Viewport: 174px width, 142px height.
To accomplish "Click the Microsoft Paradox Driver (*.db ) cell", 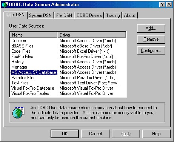I will tap(88, 78).
